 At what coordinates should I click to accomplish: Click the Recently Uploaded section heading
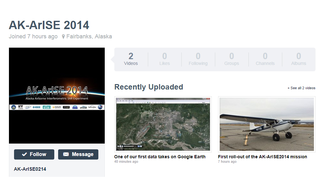point(148,87)
